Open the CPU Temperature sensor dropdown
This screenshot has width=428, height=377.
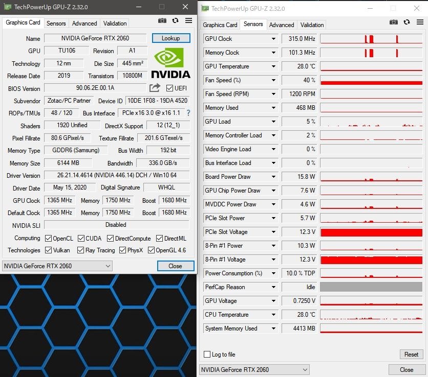pos(273,315)
